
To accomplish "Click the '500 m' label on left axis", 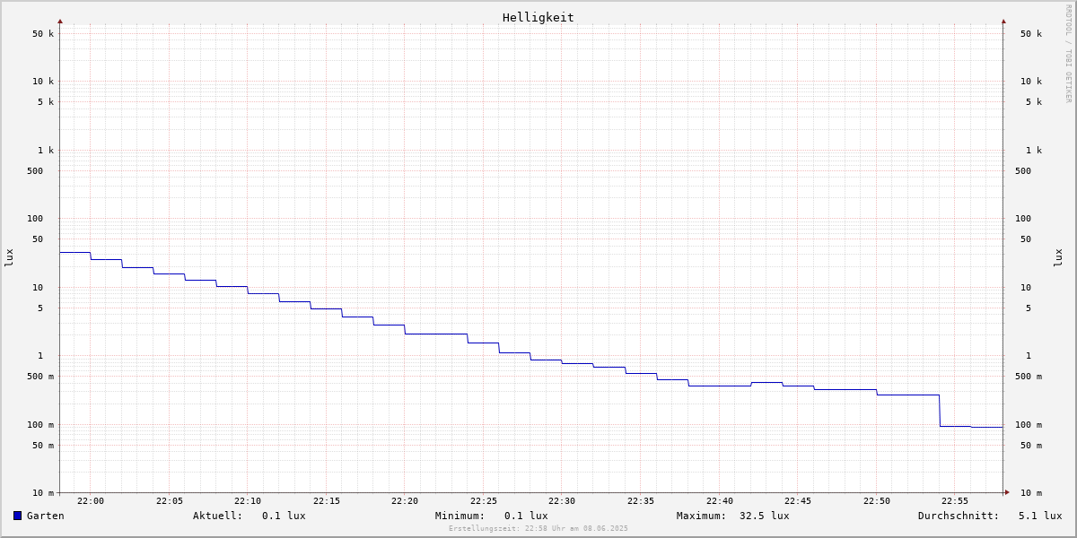I will tap(40, 377).
